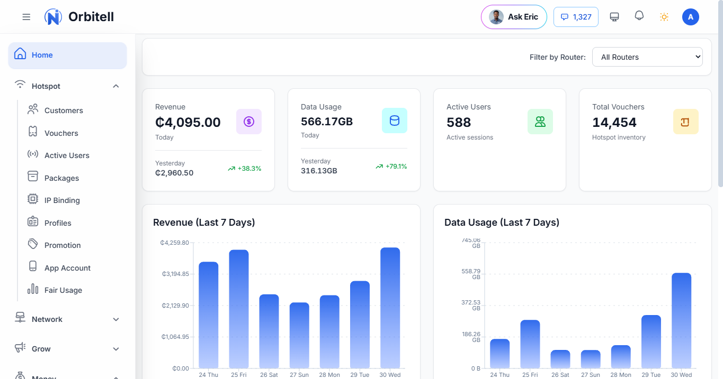Viewport: 723px width, 379px height.
Task: Click the 588 active users value
Action: (x=459, y=123)
